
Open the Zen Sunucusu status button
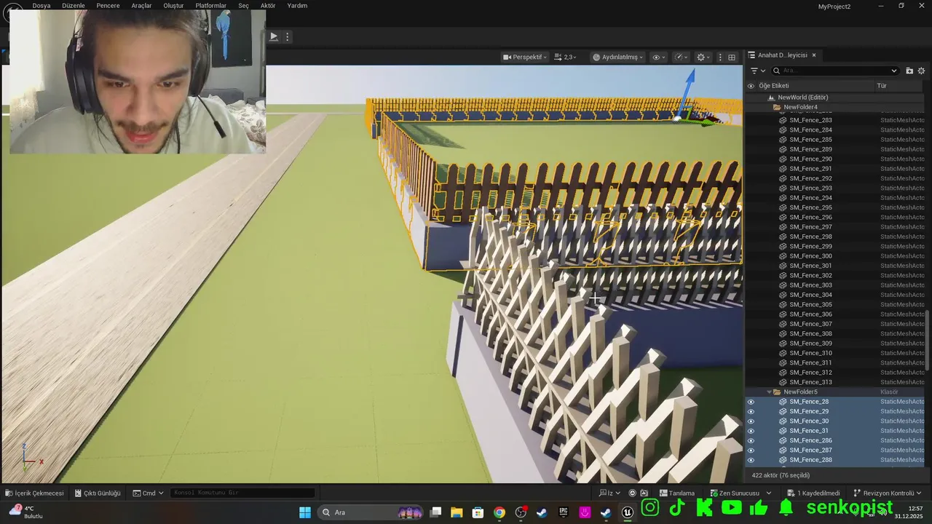pyautogui.click(x=741, y=493)
